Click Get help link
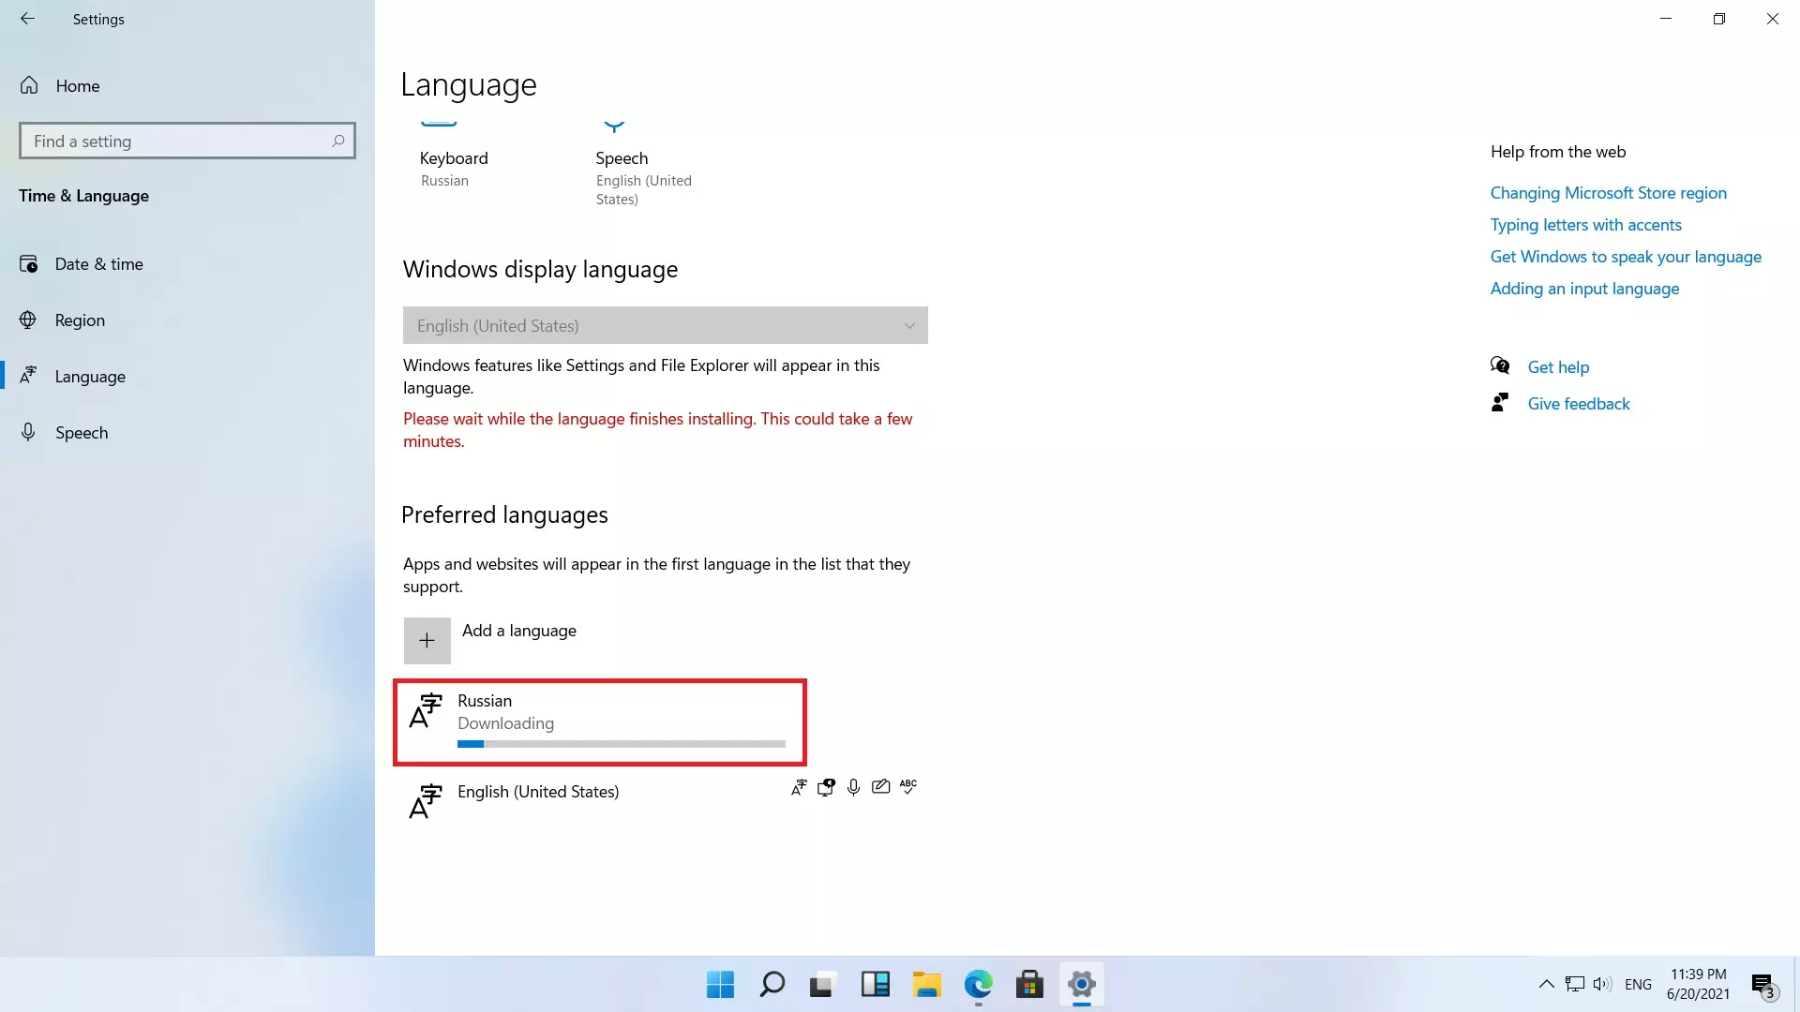This screenshot has height=1012, width=1800. [x=1558, y=367]
